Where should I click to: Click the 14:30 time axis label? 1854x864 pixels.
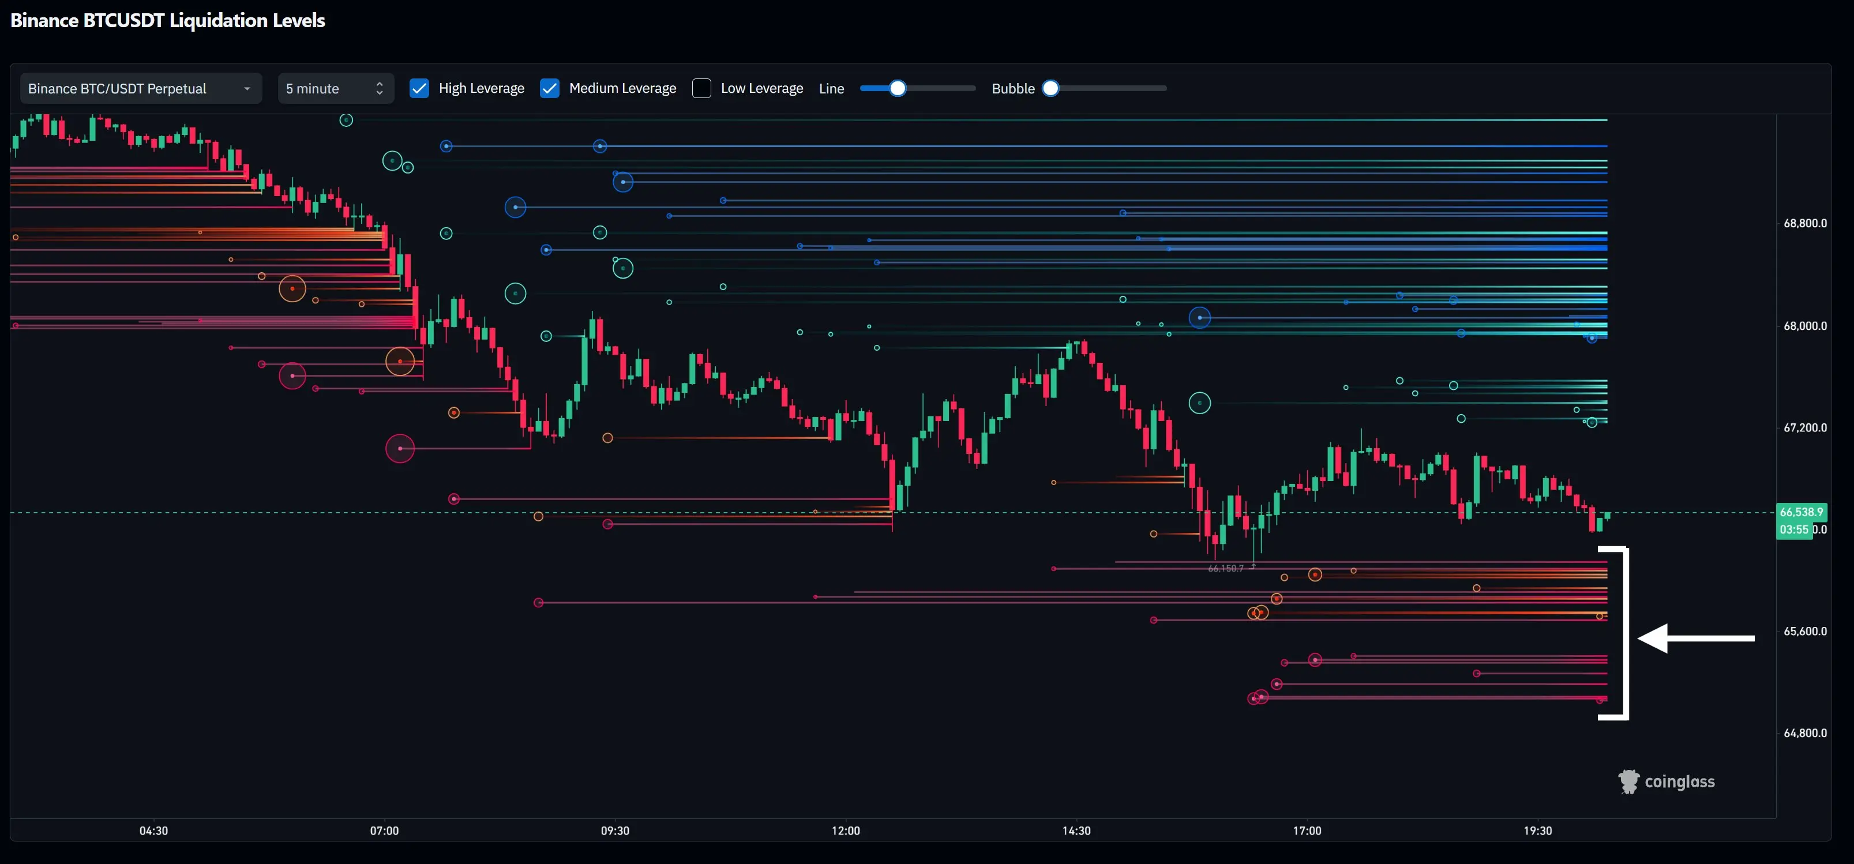click(1077, 831)
